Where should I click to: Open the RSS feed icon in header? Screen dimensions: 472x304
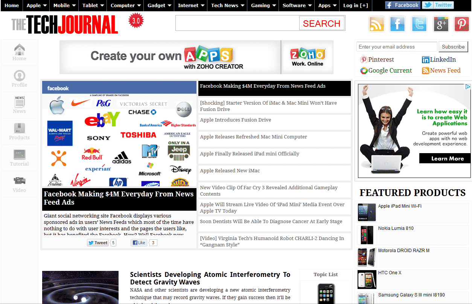377,24
